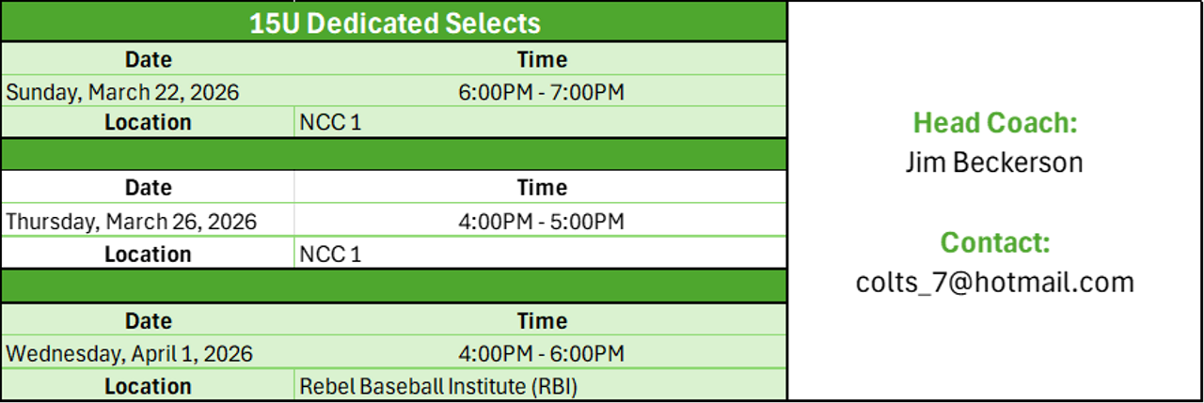Click the solid green bar above the second Date header
The image size is (1204, 403).
[x=393, y=286]
